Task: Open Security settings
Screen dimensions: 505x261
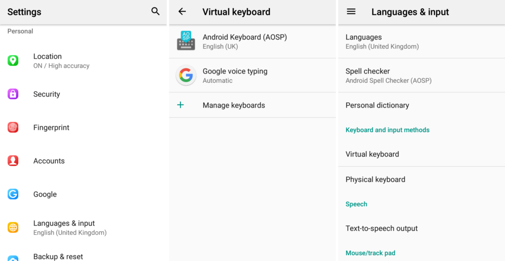Action: (x=83, y=94)
